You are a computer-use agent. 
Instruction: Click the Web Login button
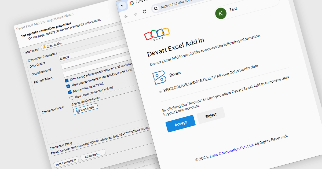tap(86, 108)
